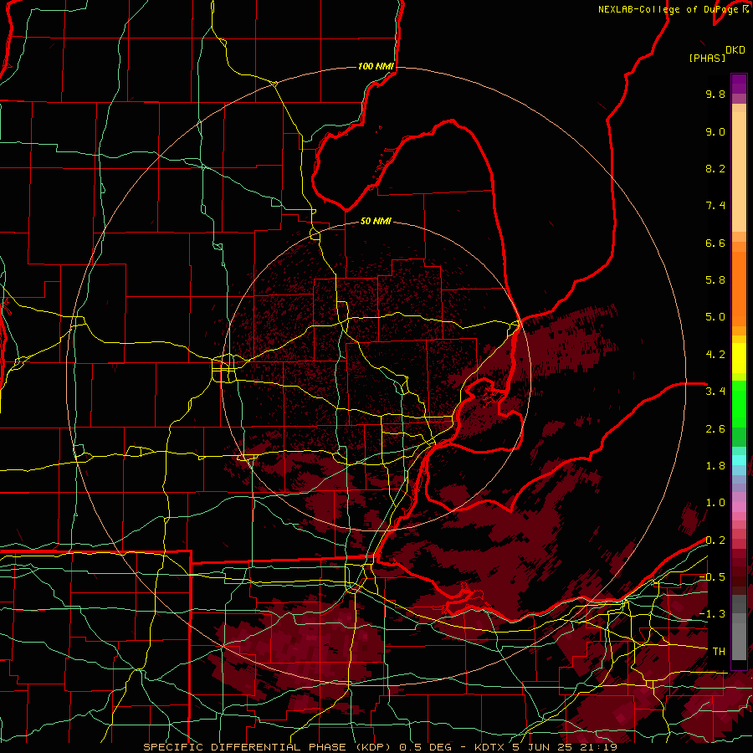Screen dimensions: 753x753
Task: Click the 5.8 scale value
Action: coord(715,280)
